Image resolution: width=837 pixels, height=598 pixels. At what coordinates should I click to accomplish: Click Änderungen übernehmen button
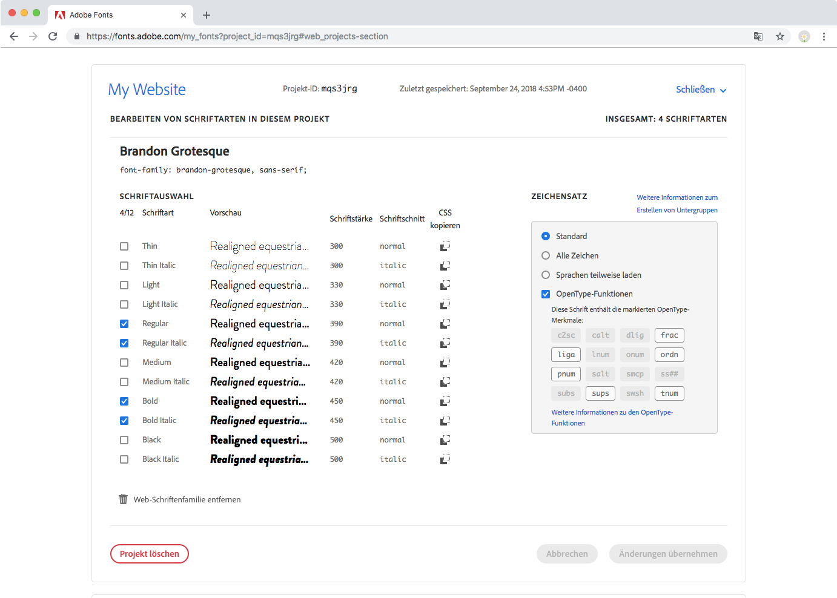(x=668, y=554)
